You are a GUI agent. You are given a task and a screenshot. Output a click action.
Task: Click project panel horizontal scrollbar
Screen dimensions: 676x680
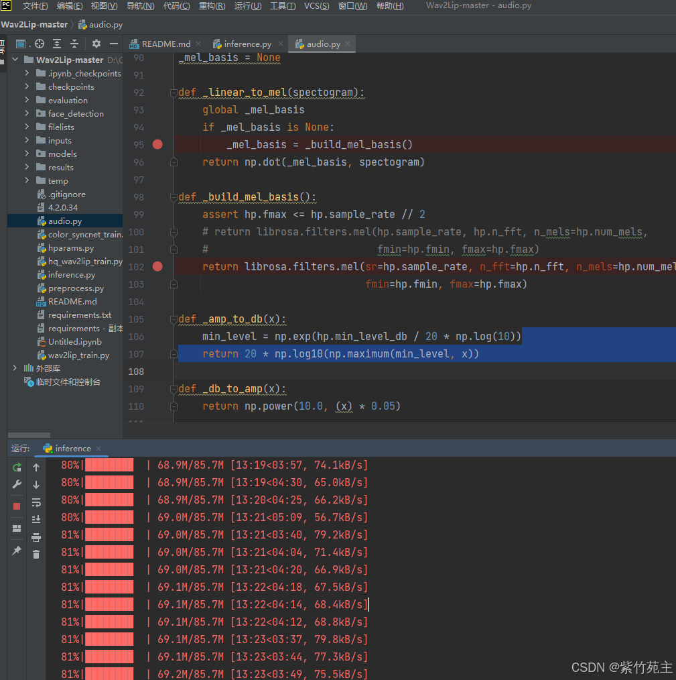(x=29, y=435)
